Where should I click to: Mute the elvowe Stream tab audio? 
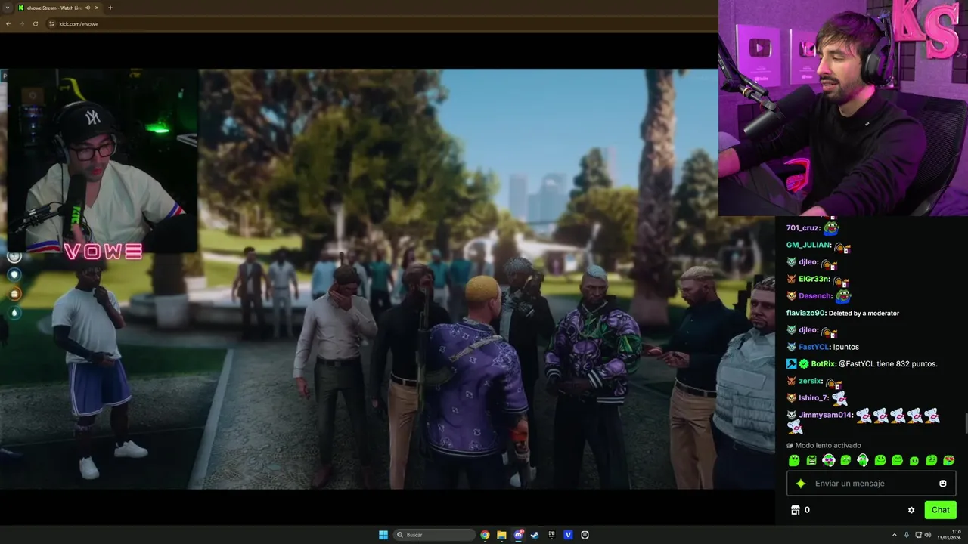click(88, 8)
